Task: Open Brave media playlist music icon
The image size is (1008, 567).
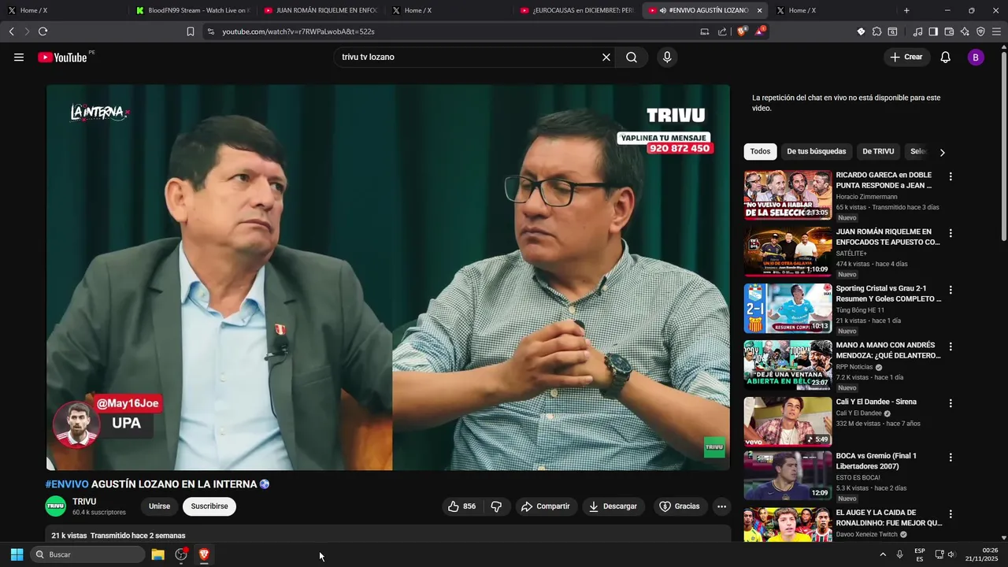Action: [x=917, y=31]
